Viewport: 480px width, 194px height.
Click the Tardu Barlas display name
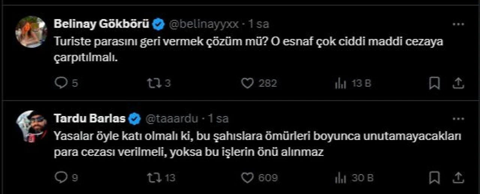pyautogui.click(x=90, y=119)
